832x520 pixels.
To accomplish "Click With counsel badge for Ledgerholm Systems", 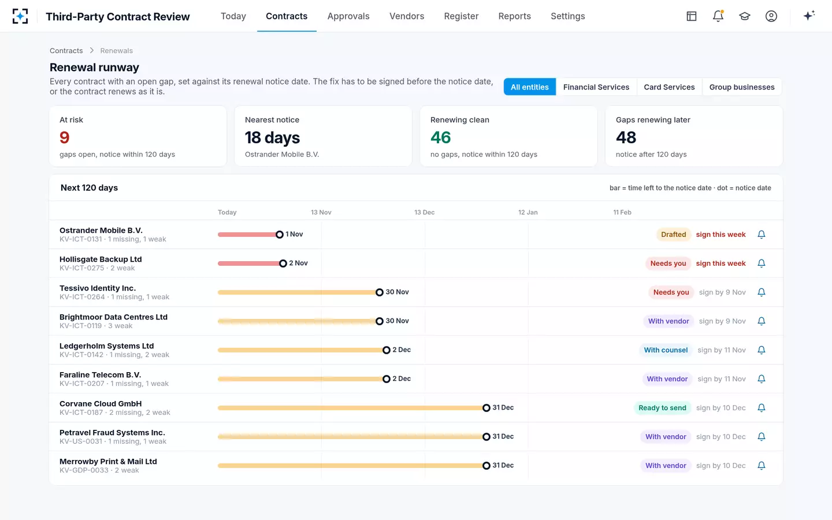I will click(x=666, y=350).
